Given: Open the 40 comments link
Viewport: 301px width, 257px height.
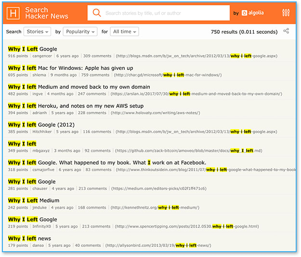Looking at the screenshot, I should click(88, 245).
